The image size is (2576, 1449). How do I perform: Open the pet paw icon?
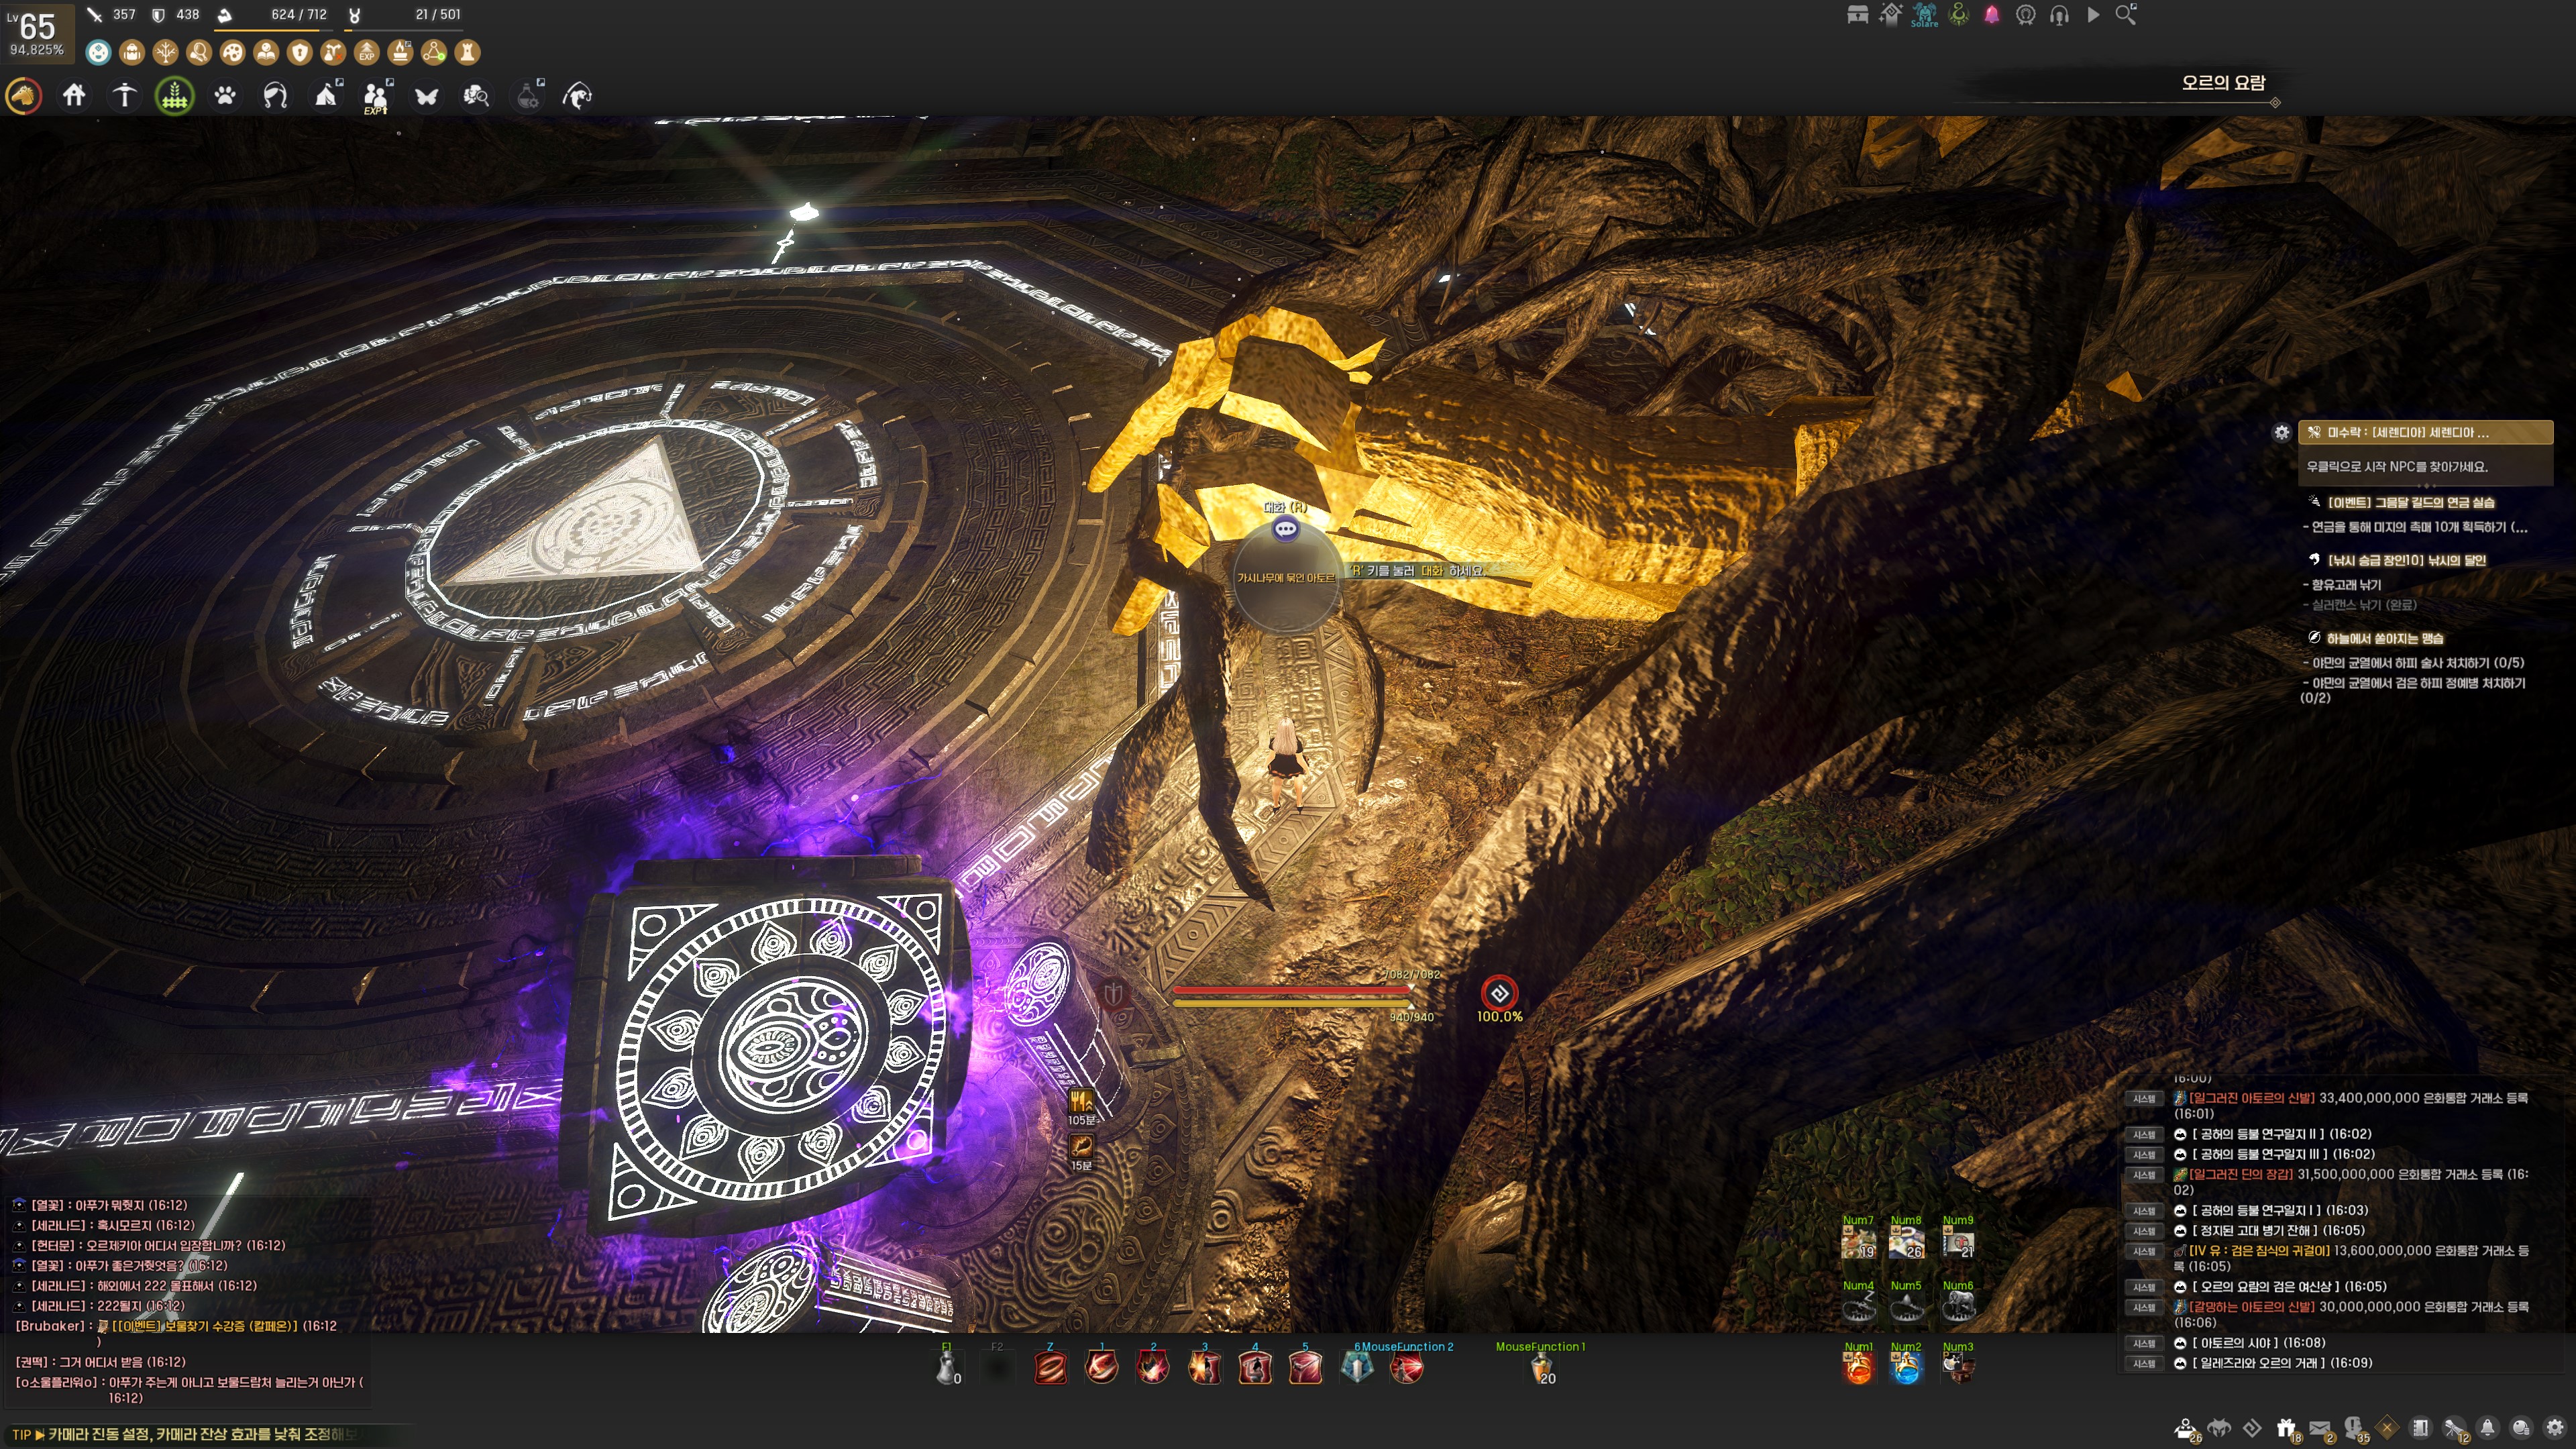point(225,96)
